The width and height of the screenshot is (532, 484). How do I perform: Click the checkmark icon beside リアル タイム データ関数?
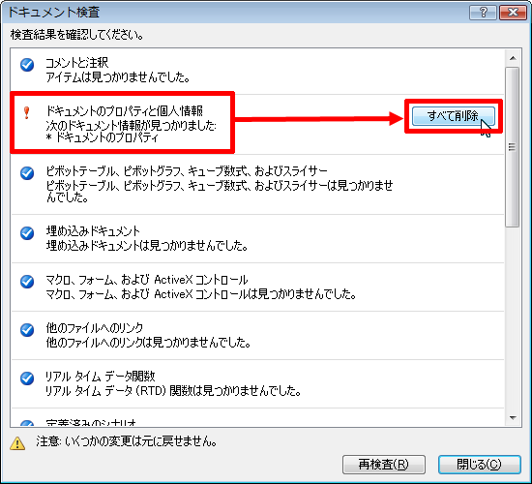(x=27, y=378)
